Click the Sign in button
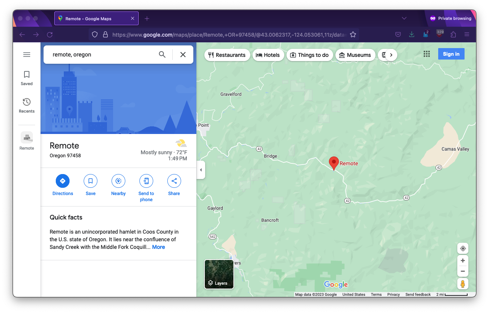Viewport: 489px width, 313px height. pos(451,54)
